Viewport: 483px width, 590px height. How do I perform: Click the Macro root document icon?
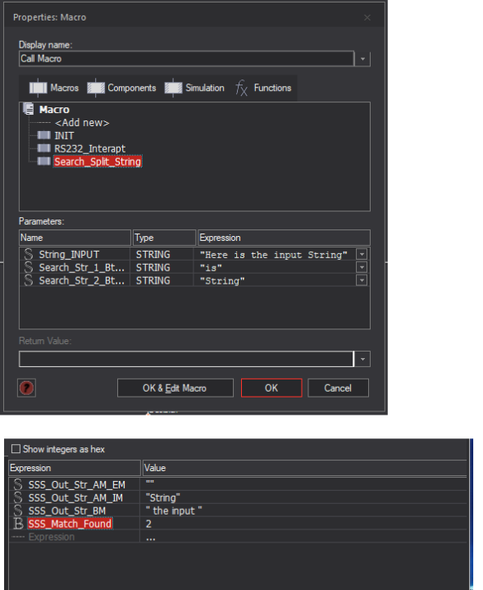29,109
